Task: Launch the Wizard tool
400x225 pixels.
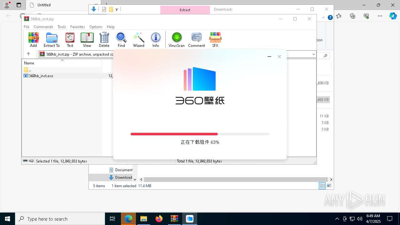Action: 139,40
